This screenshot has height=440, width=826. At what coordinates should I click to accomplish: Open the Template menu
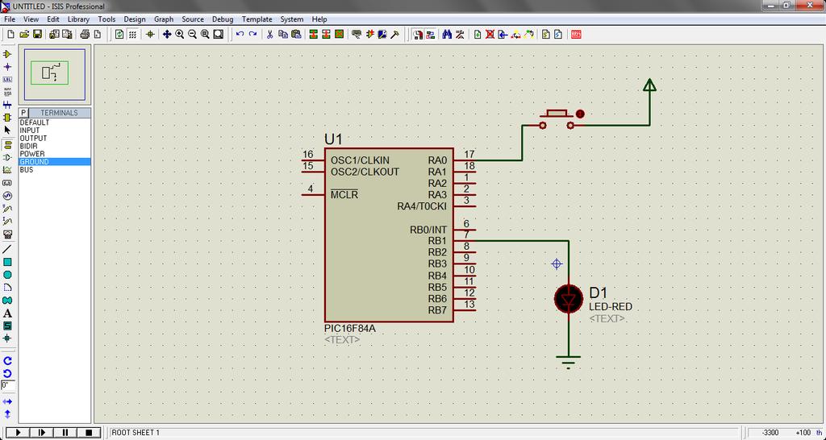coord(257,19)
